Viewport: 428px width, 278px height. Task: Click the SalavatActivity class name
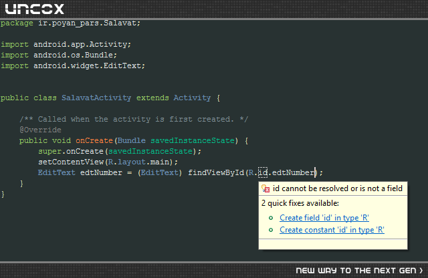pos(96,98)
